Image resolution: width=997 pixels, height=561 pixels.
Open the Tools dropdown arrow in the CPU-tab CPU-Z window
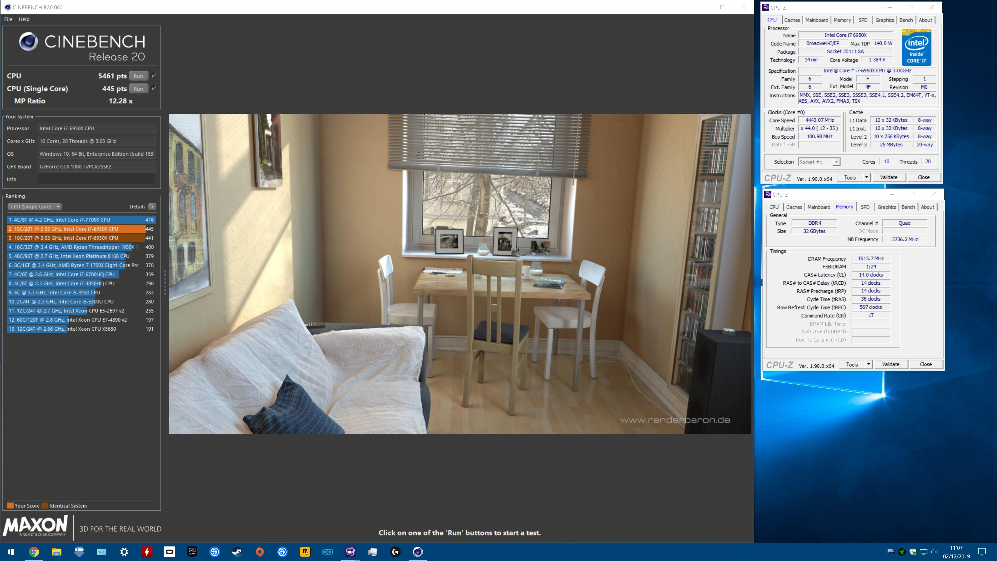point(867,177)
